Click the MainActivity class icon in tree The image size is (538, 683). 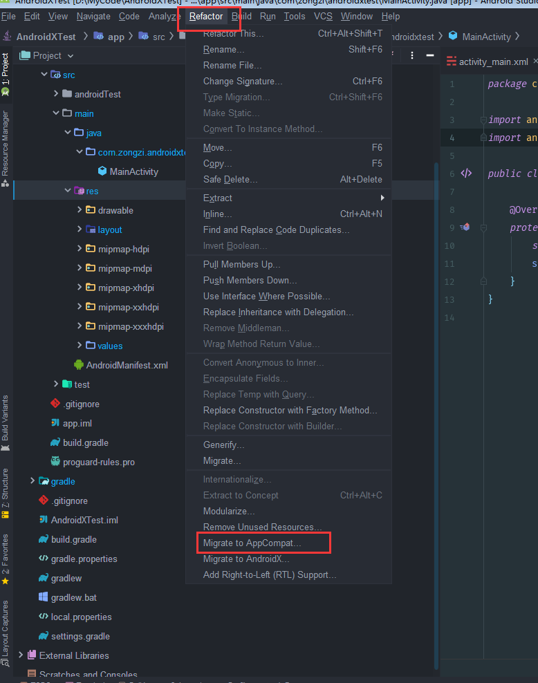coord(102,171)
